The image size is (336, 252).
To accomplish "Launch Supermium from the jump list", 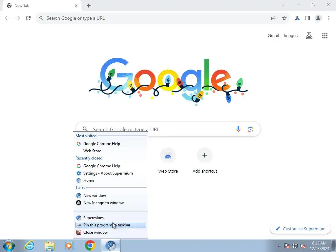I will coord(111,218).
